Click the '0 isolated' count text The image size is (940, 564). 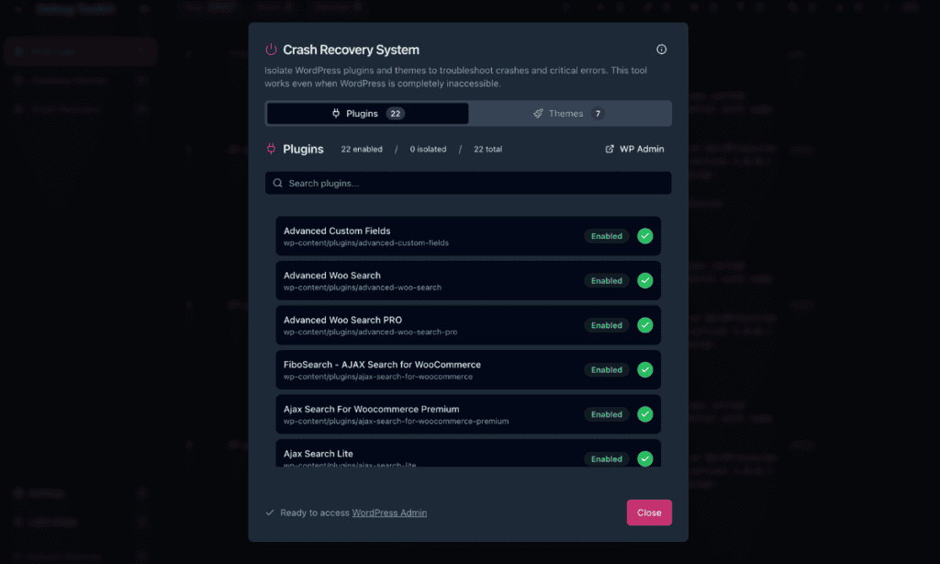click(428, 149)
